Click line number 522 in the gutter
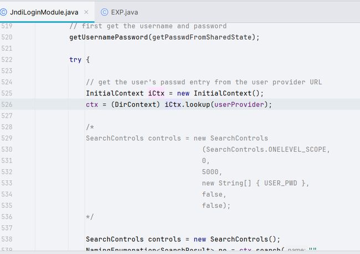 click(x=7, y=59)
